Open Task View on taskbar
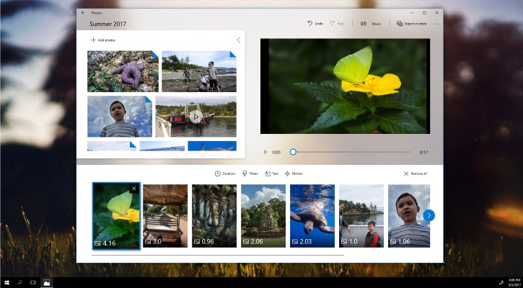The height and width of the screenshot is (288, 523). (x=33, y=283)
